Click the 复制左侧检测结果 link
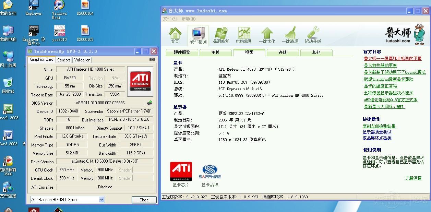Screen dimensions: 431x212 [379, 126]
